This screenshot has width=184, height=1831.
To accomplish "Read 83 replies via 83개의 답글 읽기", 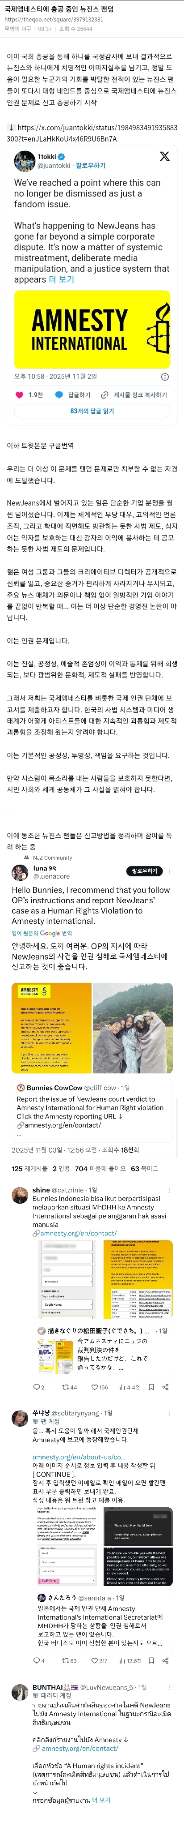I will (x=92, y=411).
